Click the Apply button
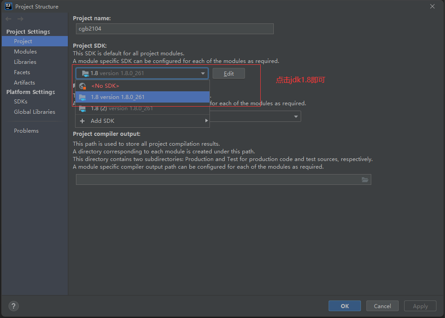This screenshot has height=318, width=445. point(420,306)
